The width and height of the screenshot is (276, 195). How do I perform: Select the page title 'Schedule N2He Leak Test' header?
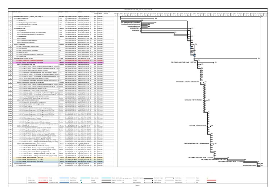(138, 10)
